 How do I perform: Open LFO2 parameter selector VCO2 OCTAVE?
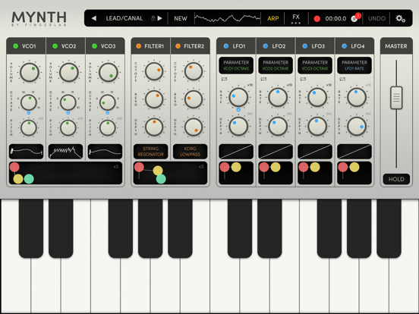pyautogui.click(x=276, y=65)
